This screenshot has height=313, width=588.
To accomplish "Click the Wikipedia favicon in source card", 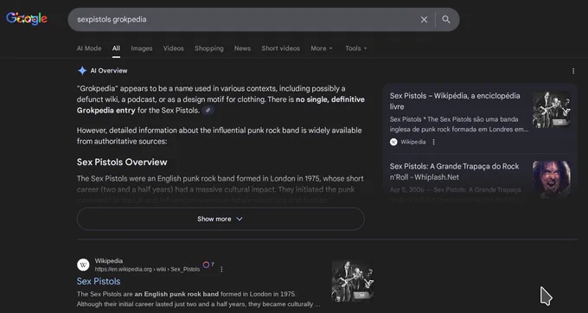I will click(x=393, y=142).
